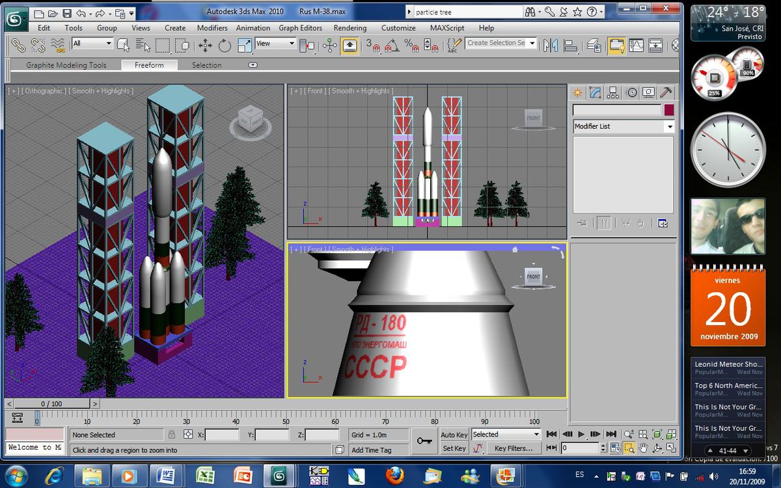781x488 pixels.
Task: Open the Select by Name dialog
Action: (143, 45)
